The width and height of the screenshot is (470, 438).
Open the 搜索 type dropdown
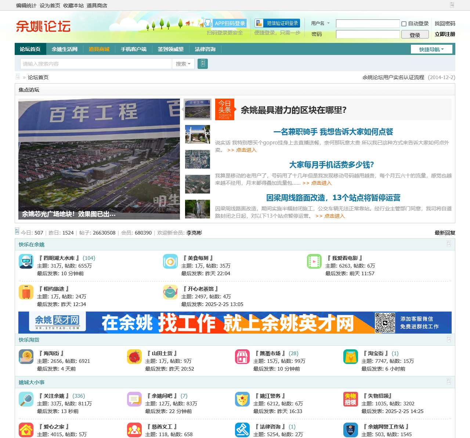click(183, 64)
